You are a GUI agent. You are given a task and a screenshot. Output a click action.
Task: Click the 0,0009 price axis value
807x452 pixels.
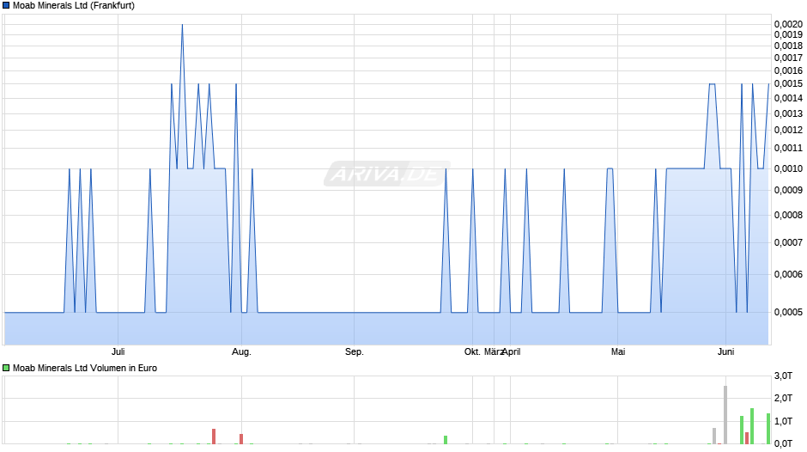click(x=788, y=190)
